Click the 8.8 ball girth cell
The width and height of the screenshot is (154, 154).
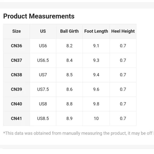70,104
